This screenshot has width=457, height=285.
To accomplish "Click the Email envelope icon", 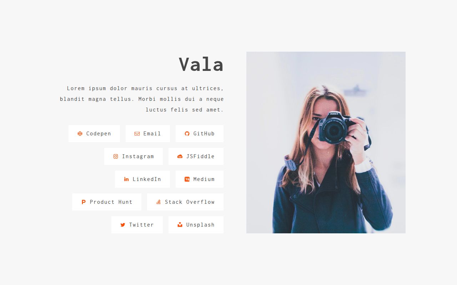I will 137,134.
